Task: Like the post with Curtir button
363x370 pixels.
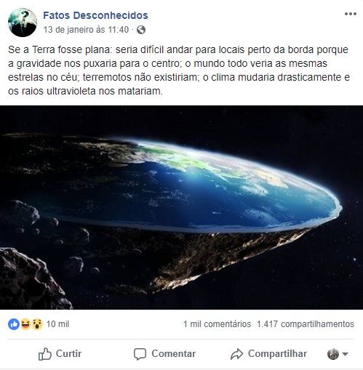Action: click(60, 354)
